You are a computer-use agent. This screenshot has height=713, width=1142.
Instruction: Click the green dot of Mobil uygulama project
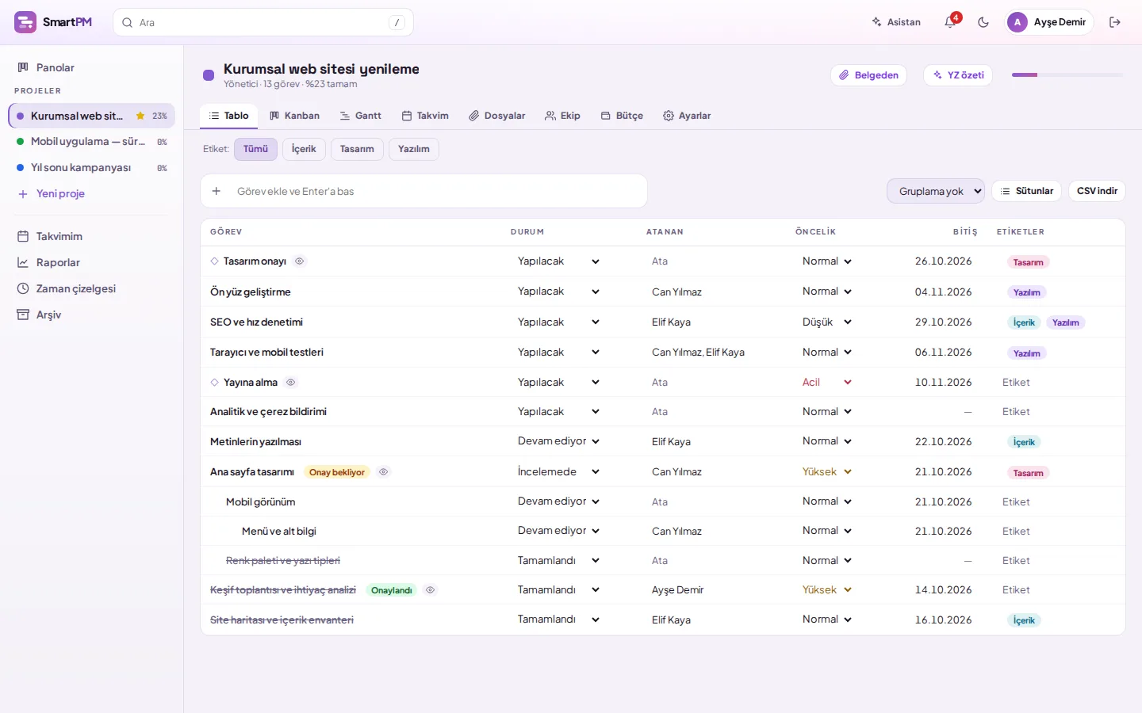click(x=21, y=142)
